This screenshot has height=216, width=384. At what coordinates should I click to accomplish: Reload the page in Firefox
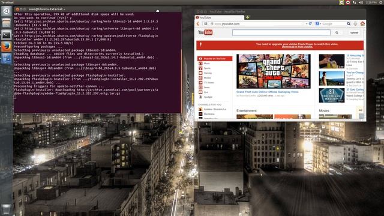[x=310, y=24]
